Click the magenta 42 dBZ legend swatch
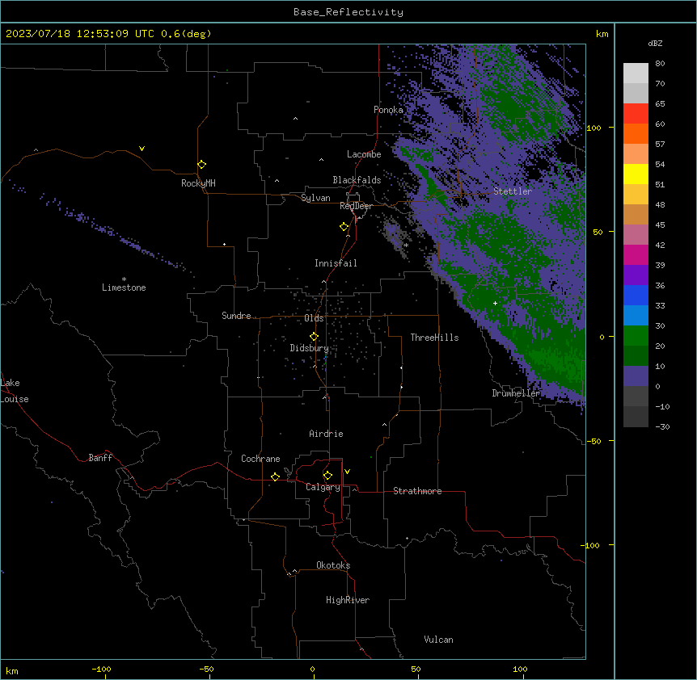 636,254
